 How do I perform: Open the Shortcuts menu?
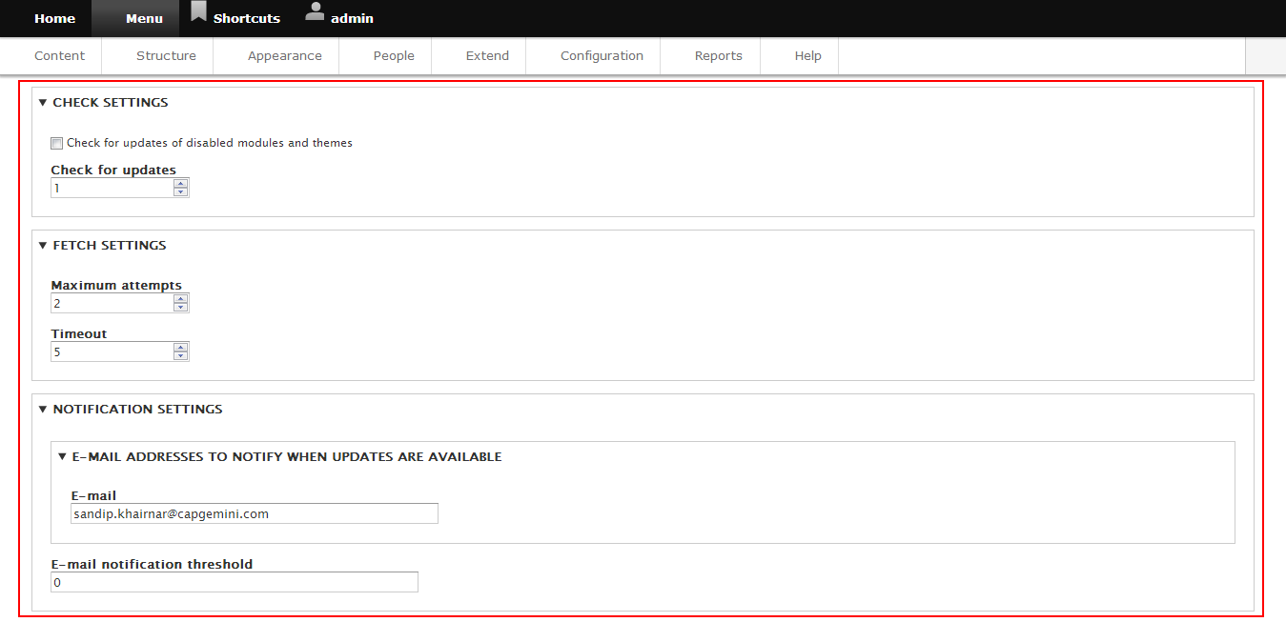tap(247, 18)
